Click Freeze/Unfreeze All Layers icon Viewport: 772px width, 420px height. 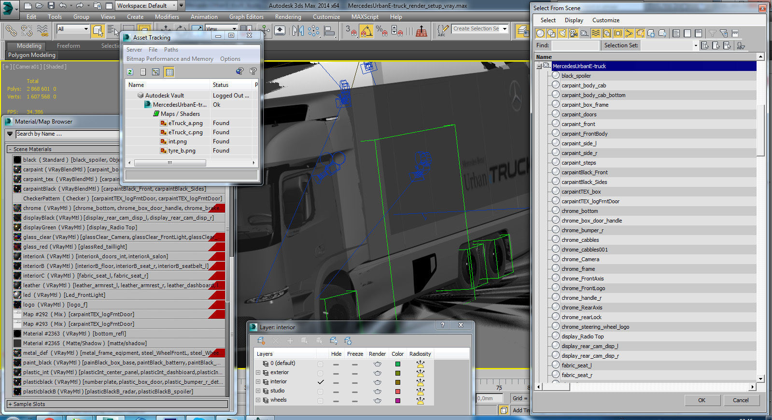pyautogui.click(x=348, y=341)
